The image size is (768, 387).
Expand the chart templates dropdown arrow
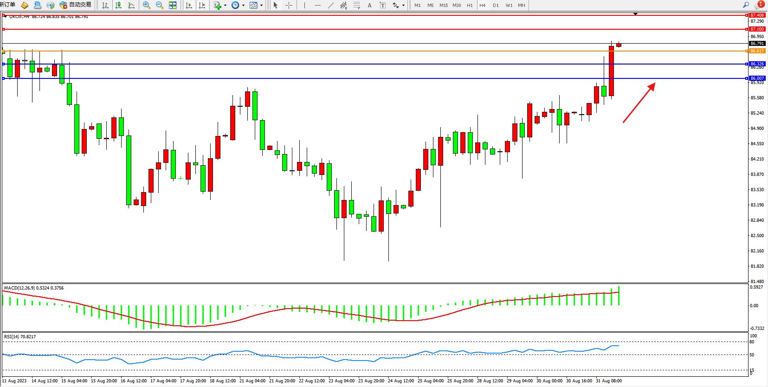[262, 6]
